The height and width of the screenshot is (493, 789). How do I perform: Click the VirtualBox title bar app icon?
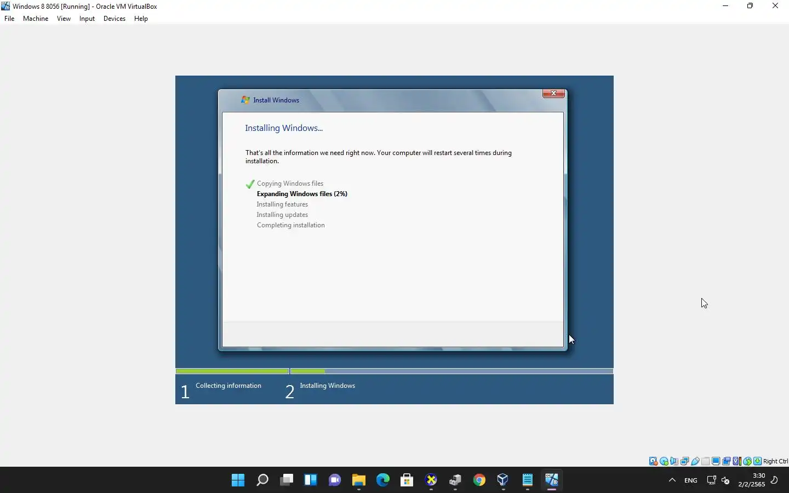5,6
